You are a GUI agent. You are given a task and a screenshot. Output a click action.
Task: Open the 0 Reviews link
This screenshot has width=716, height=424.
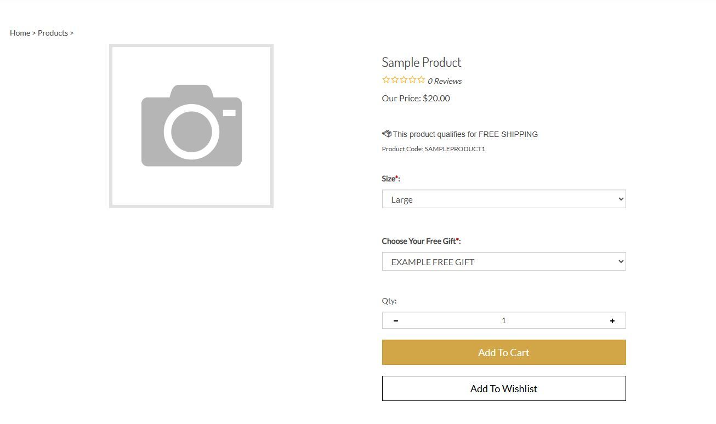point(445,81)
